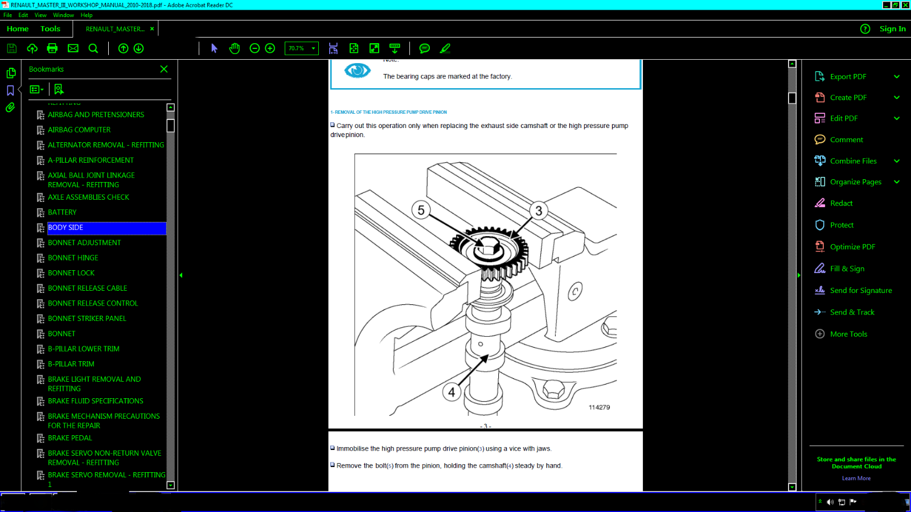
Task: Open the Find text magnifier icon
Action: point(93,48)
